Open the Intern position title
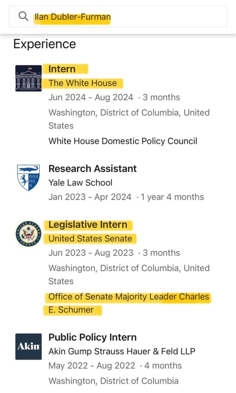The width and height of the screenshot is (236, 393). pos(62,69)
